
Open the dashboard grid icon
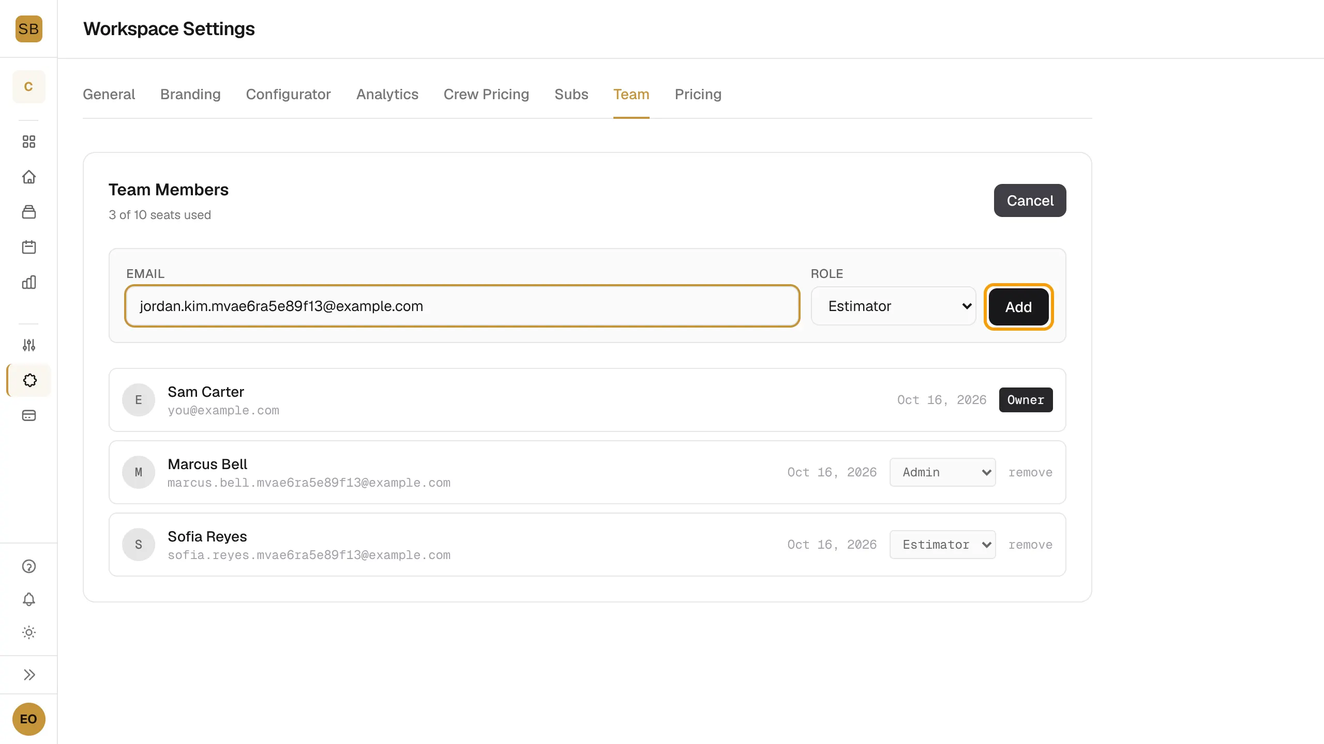click(x=29, y=142)
